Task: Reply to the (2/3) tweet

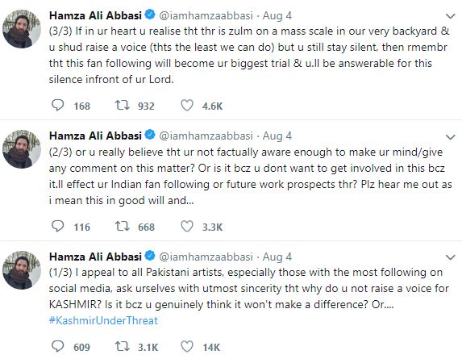Action: click(x=58, y=226)
